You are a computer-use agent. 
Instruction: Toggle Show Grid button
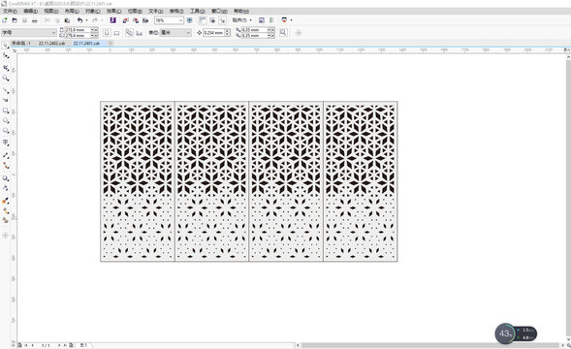coord(212,20)
